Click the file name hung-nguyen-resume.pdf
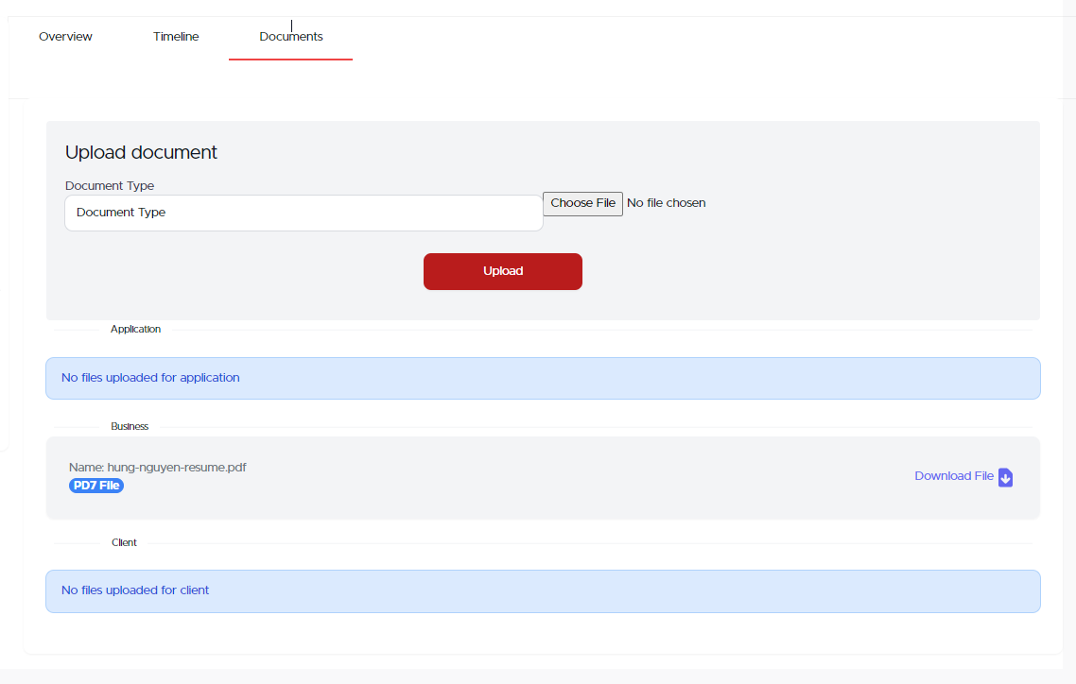Image resolution: width=1076 pixels, height=684 pixels. point(177,468)
